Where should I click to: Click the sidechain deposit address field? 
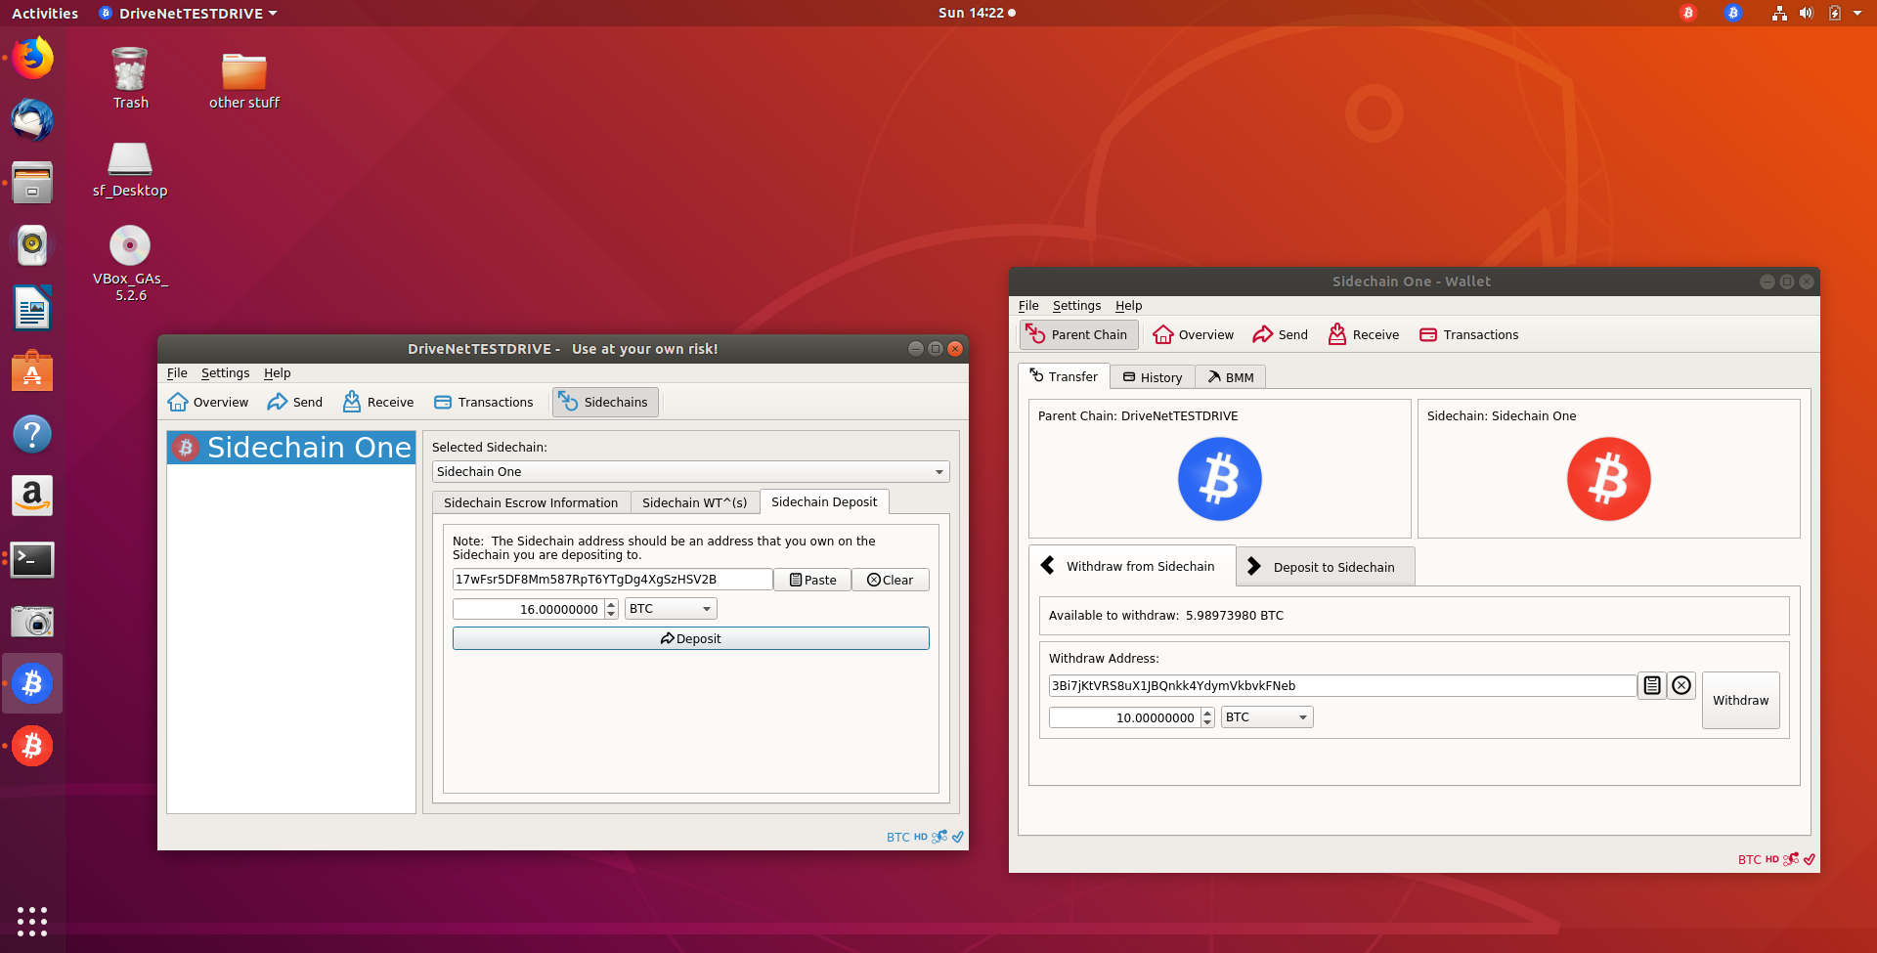(612, 580)
